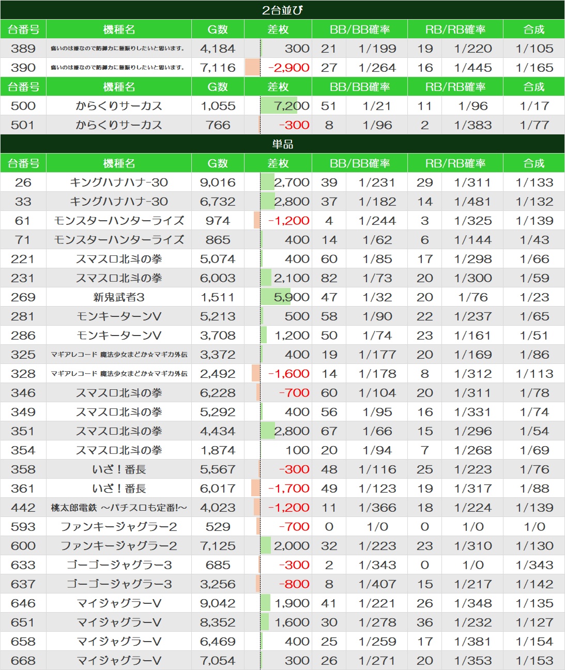Click BB rate 1/366

tap(377, 508)
